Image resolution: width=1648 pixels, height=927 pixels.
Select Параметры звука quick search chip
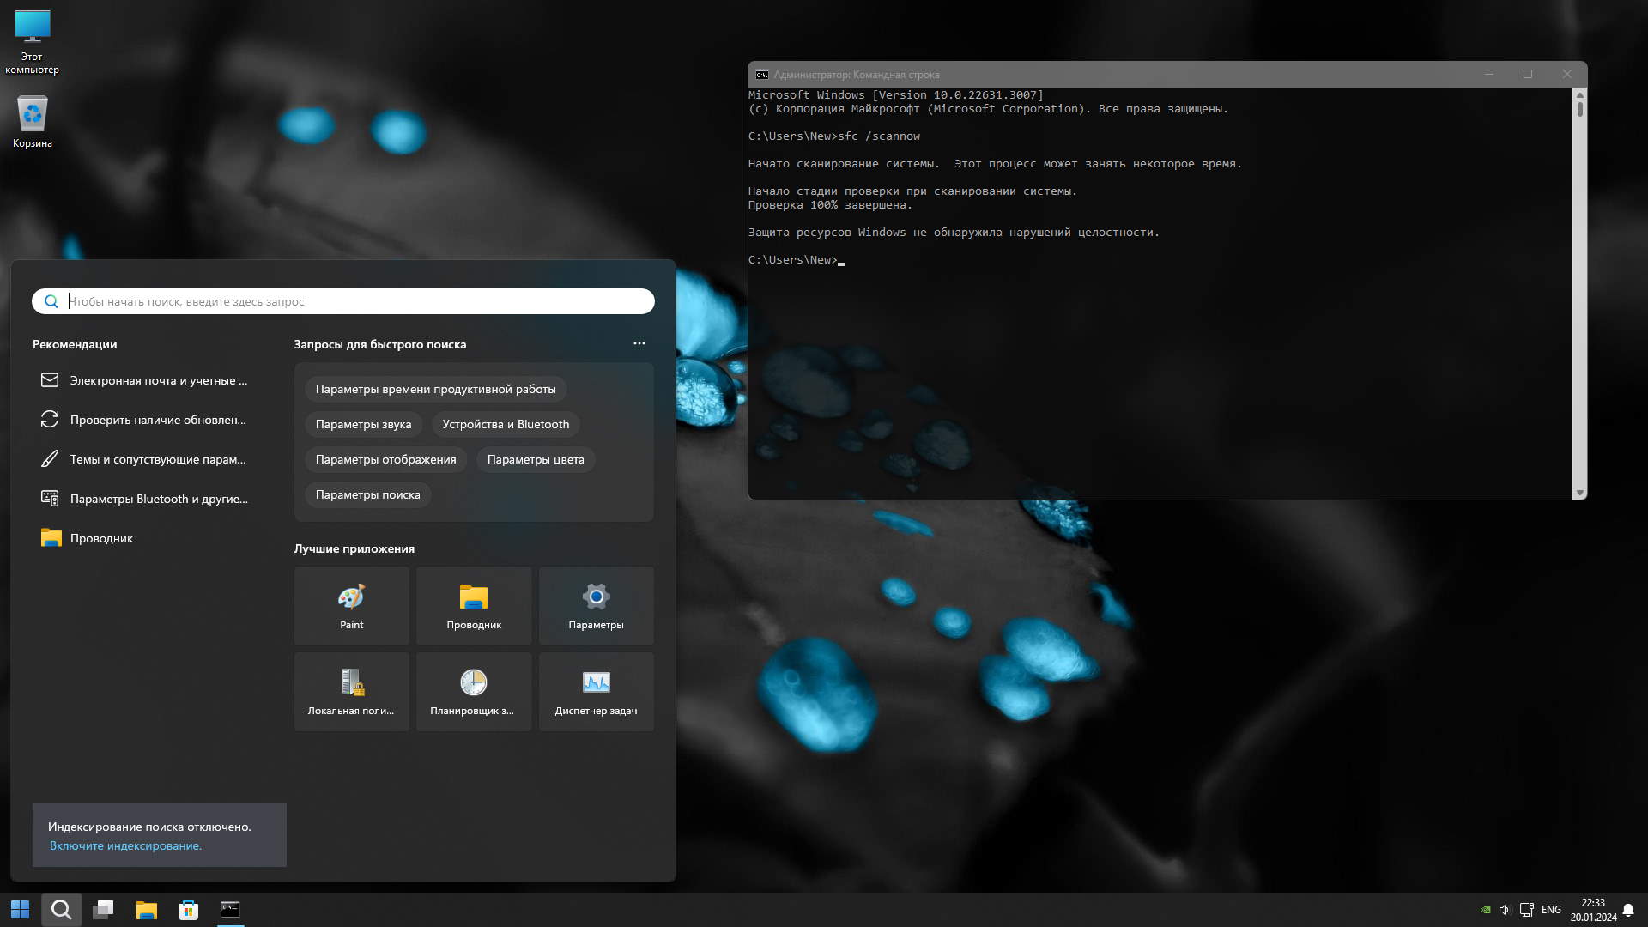(x=363, y=424)
